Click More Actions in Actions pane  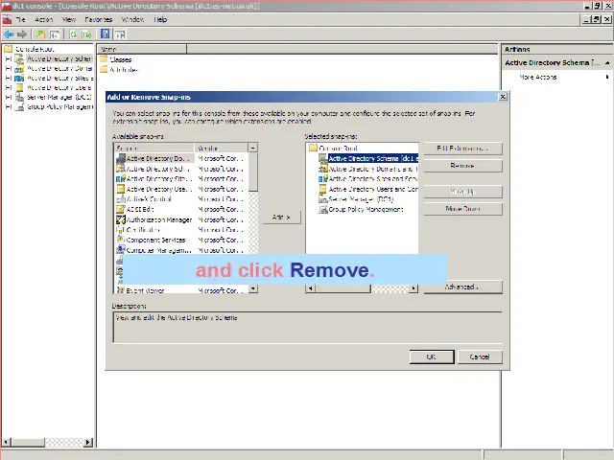click(538, 77)
